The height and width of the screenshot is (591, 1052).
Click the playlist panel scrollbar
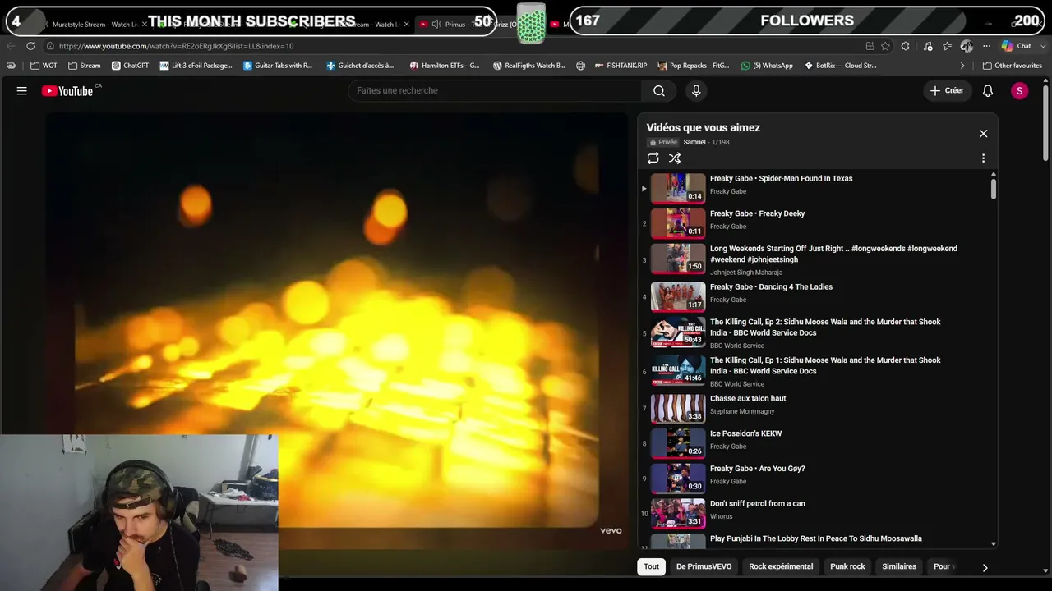pyautogui.click(x=994, y=189)
